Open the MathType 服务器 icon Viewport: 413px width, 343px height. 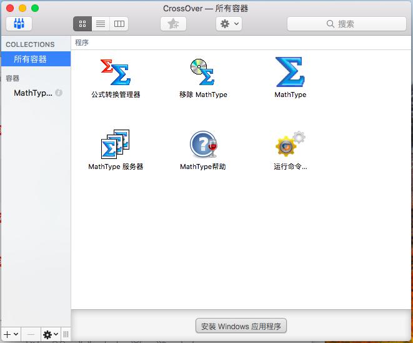click(116, 144)
